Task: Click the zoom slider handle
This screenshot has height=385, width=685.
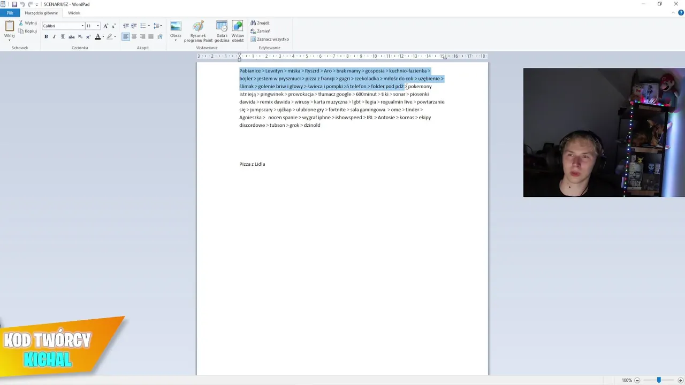Action: 659,380
